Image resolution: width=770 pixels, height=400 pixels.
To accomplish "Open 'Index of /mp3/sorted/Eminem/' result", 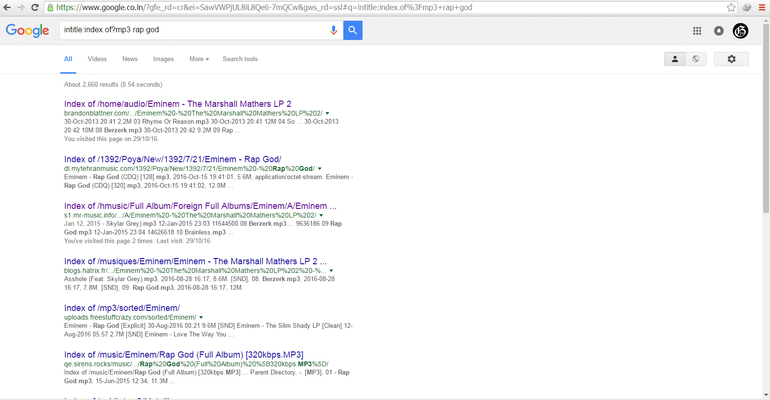I will [122, 308].
